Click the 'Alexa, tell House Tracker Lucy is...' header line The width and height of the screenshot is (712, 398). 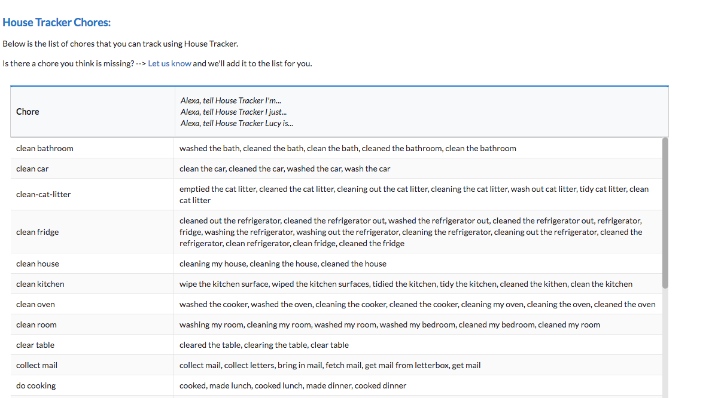coord(236,123)
